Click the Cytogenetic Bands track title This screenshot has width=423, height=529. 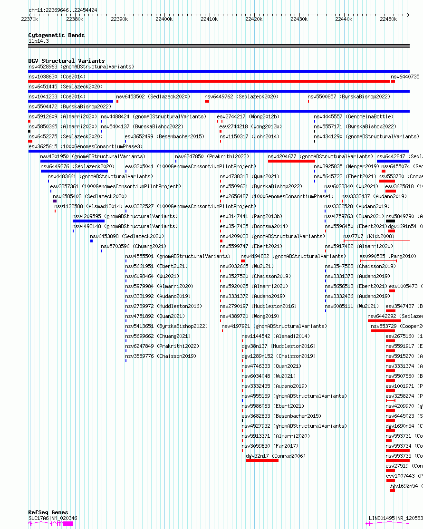57,35
